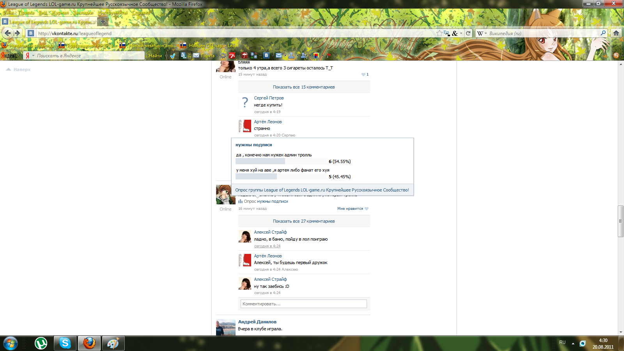
Task: Open the Yandex toolbar weather umbrella icon
Action: (x=245, y=55)
